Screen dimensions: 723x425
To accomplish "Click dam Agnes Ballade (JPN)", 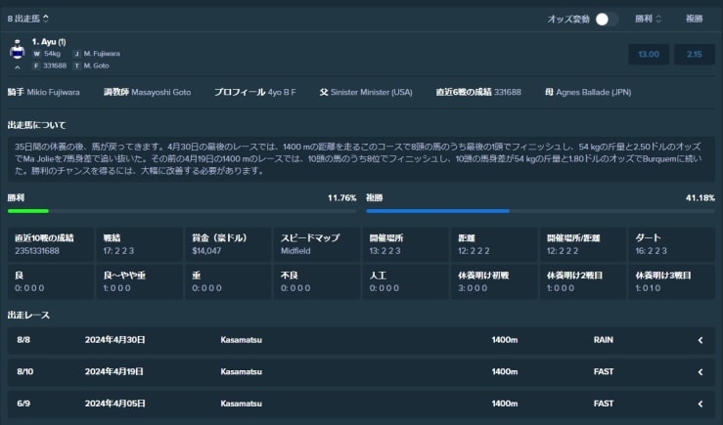I will click(x=594, y=92).
